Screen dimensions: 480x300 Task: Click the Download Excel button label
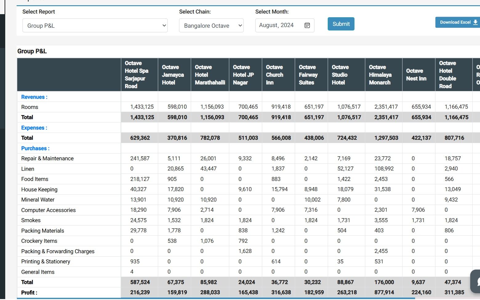pos(455,22)
